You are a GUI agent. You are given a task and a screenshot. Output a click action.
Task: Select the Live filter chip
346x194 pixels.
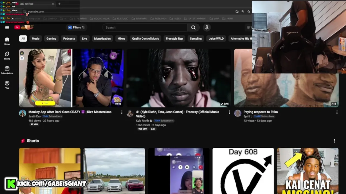point(85,39)
